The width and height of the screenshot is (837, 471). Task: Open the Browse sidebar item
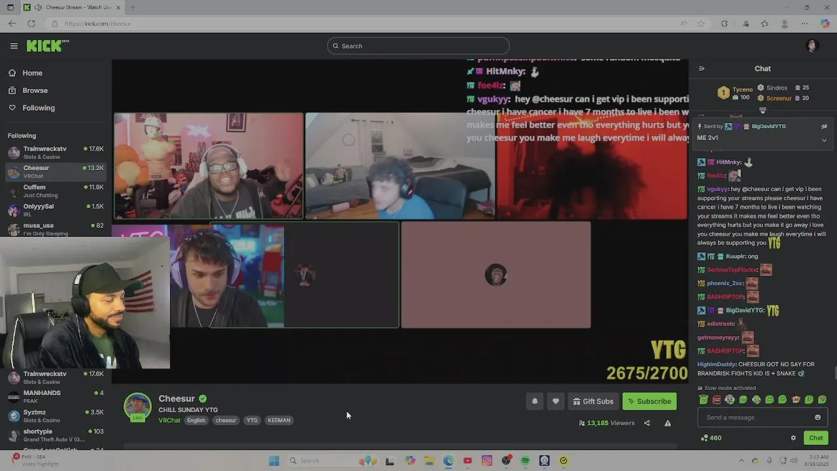click(x=35, y=90)
